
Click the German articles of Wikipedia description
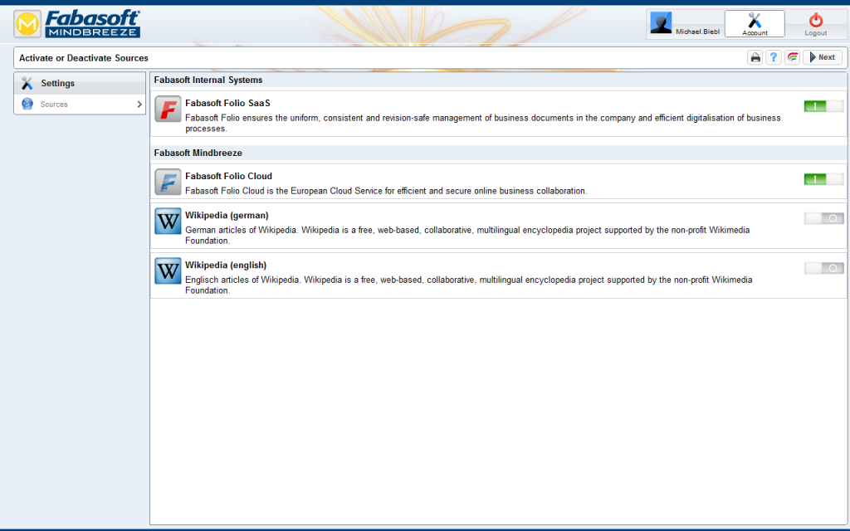coord(467,235)
